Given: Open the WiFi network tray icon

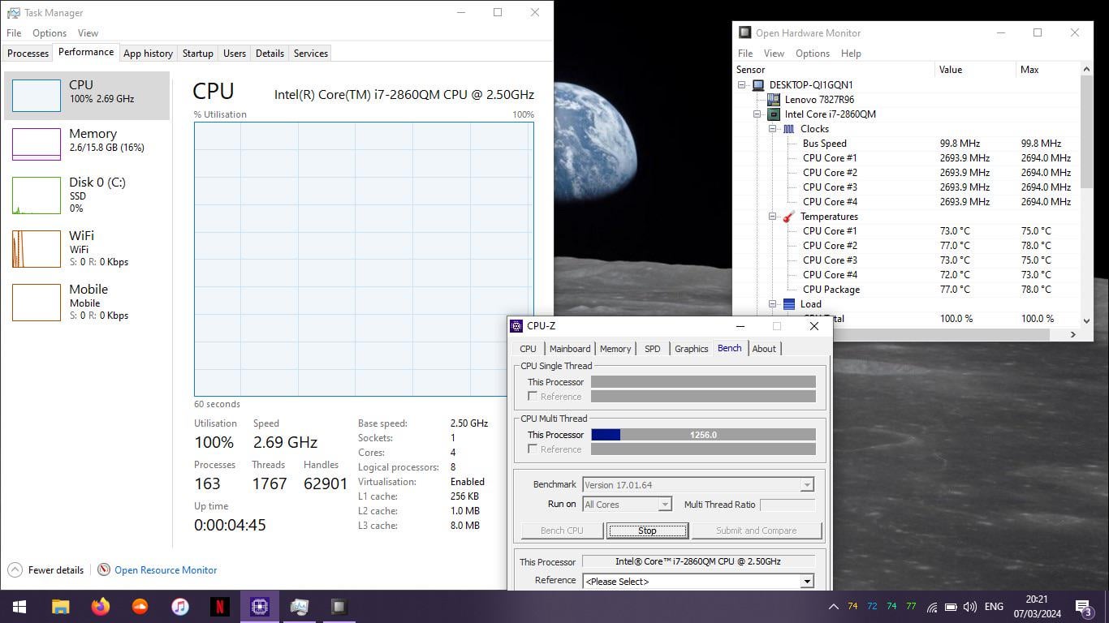Looking at the screenshot, I should (931, 607).
